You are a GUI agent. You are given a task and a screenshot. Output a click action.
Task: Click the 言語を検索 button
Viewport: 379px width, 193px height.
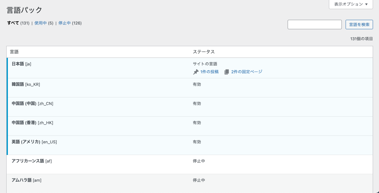(x=359, y=25)
